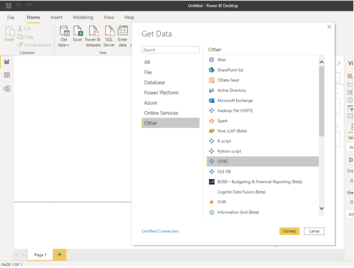The image size is (354, 268).
Task: Collapse Visualizations pane with chevron
Action: pos(339,63)
